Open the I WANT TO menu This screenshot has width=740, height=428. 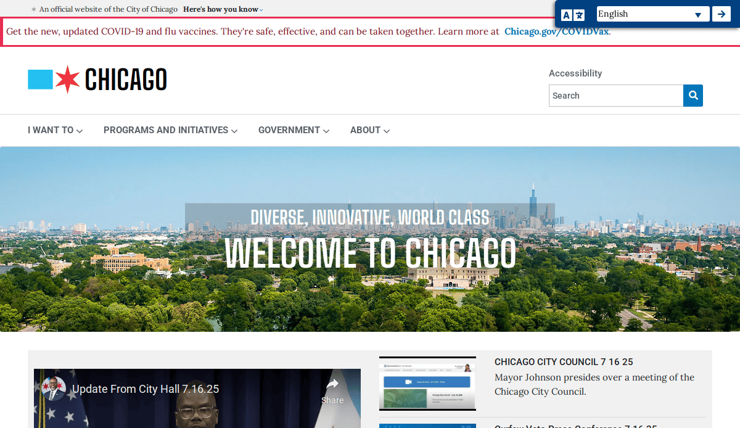[55, 130]
